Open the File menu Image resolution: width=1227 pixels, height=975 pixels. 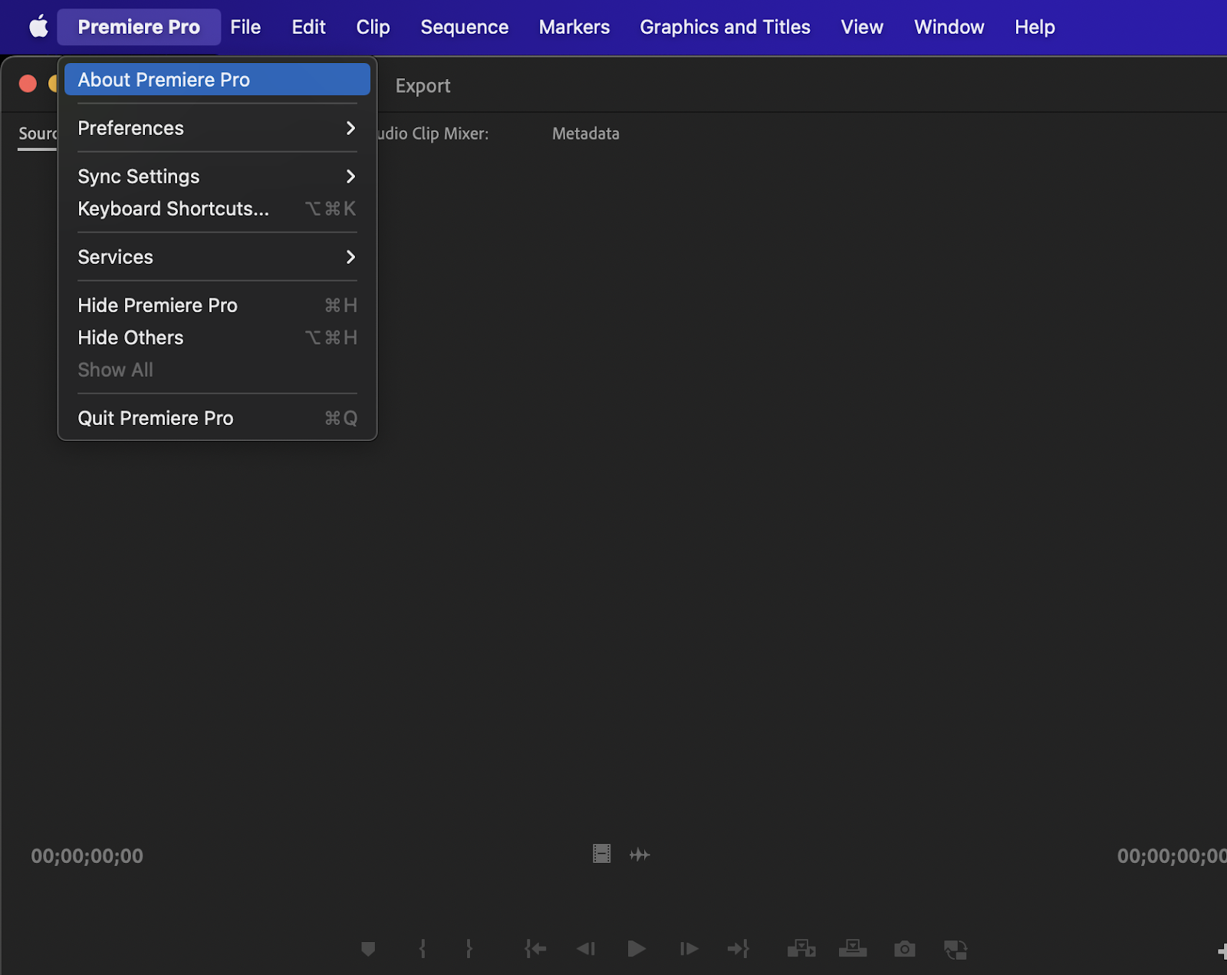[245, 27]
